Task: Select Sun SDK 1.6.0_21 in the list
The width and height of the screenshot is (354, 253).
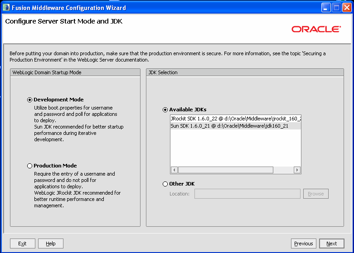Action: coord(236,126)
